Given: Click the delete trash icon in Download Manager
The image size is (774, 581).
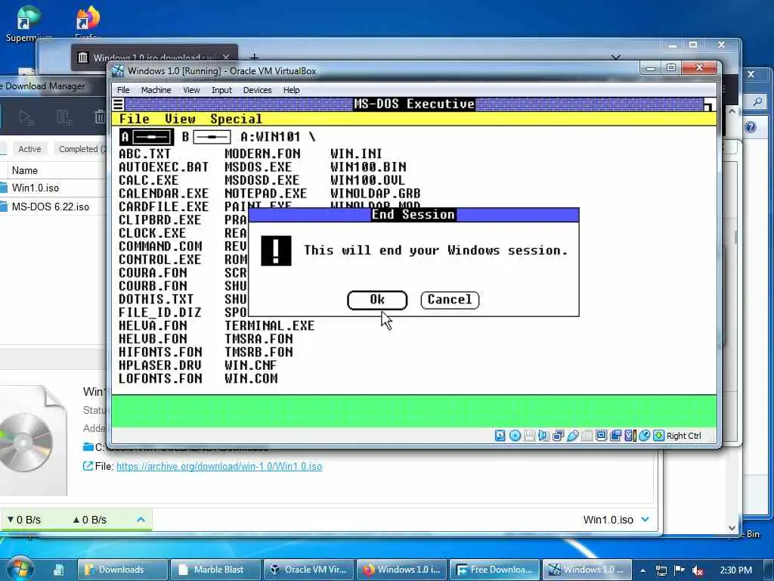Looking at the screenshot, I should 100,117.
